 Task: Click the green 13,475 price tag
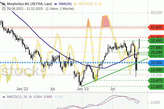pos(156,81)
